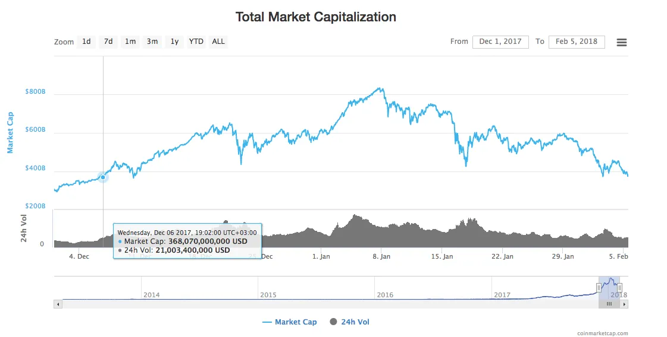The image size is (667, 337).
Task: Toggle the Market Cap series legend
Action: coord(290,322)
